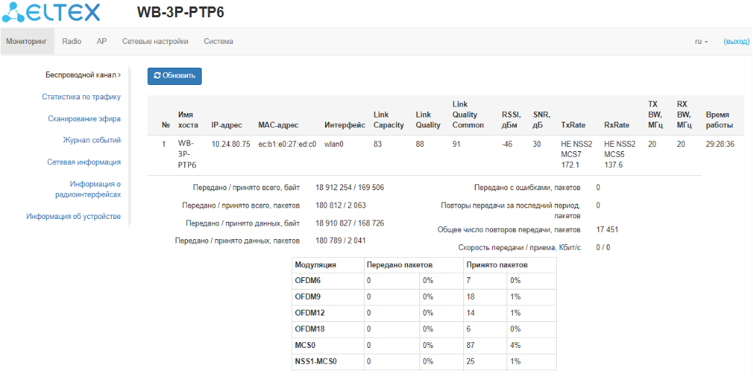Viewport: 753px width, 376px height.
Task: Switch to the Radio tab
Action: click(71, 41)
